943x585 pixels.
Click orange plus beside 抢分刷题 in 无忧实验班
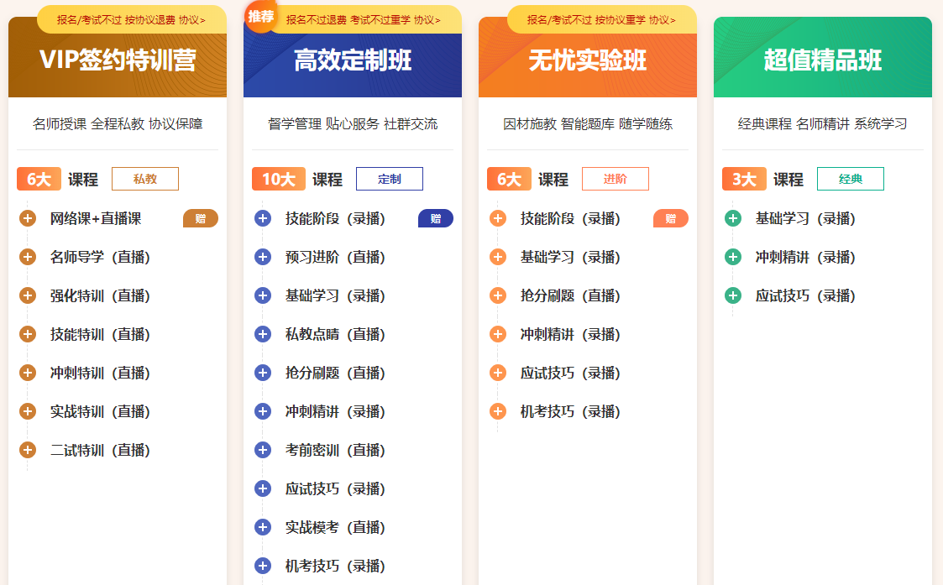point(498,295)
